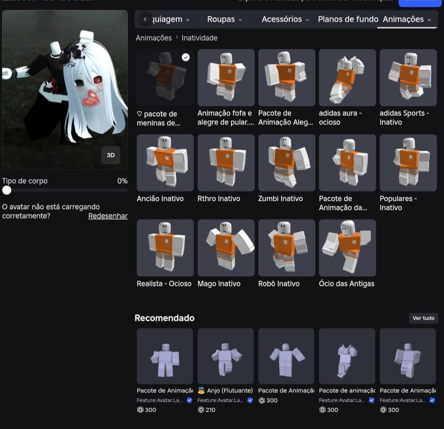
Task: Click the avatar preview image
Action: tap(65, 90)
